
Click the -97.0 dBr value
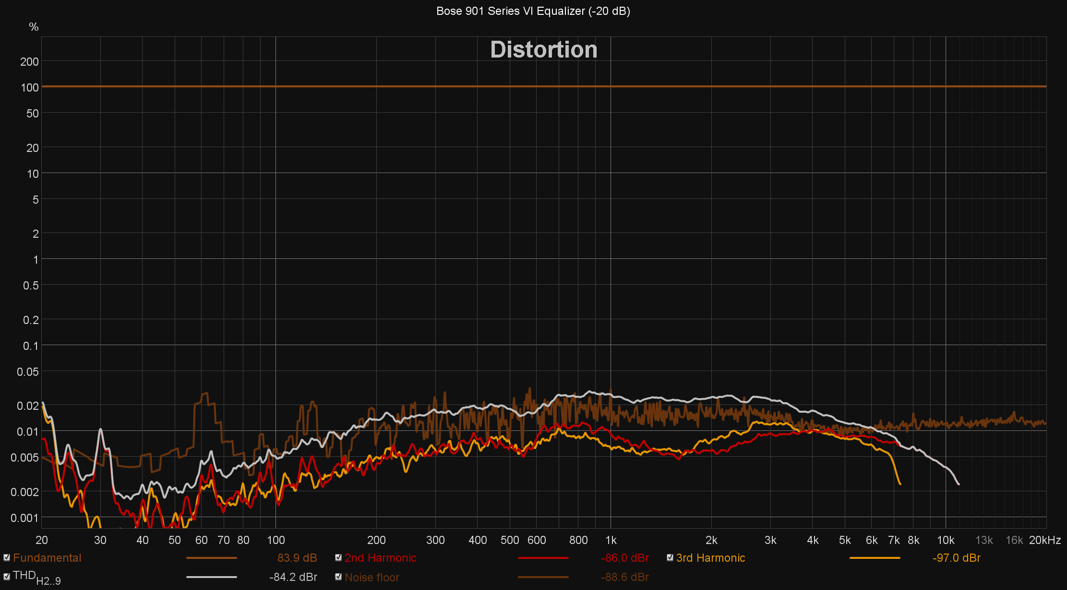click(x=957, y=558)
